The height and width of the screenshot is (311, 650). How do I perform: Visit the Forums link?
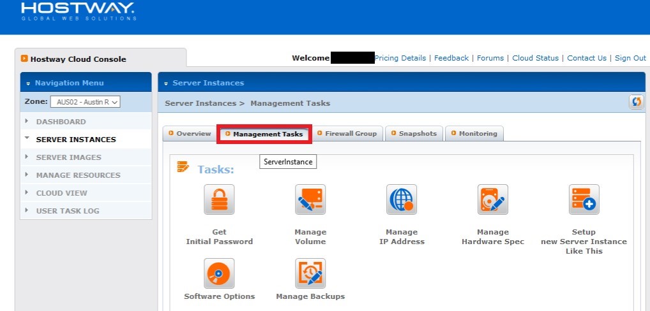pyautogui.click(x=490, y=58)
